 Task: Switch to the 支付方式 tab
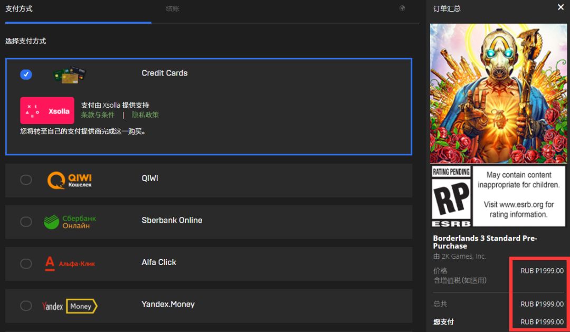point(19,9)
